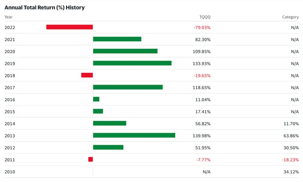Click the 133.93% return value
Image resolution: width=303 pixels, height=182 pixels.
(x=201, y=63)
